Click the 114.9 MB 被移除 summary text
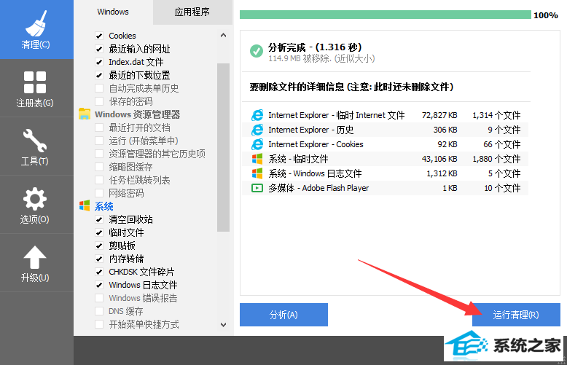This screenshot has height=365, width=567. (321, 58)
